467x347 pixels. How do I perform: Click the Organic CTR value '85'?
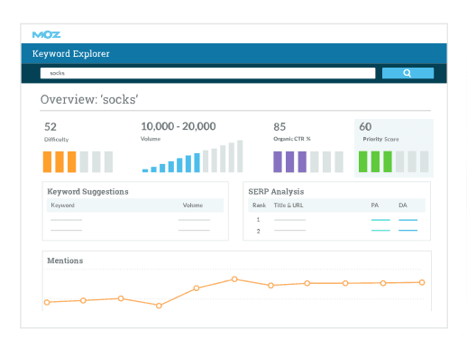pos(279,127)
